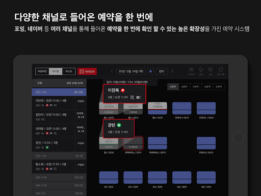Click the memo icon in 이진욱 list row
Image resolution: width=261 pixels, height=196 pixels.
point(55,105)
